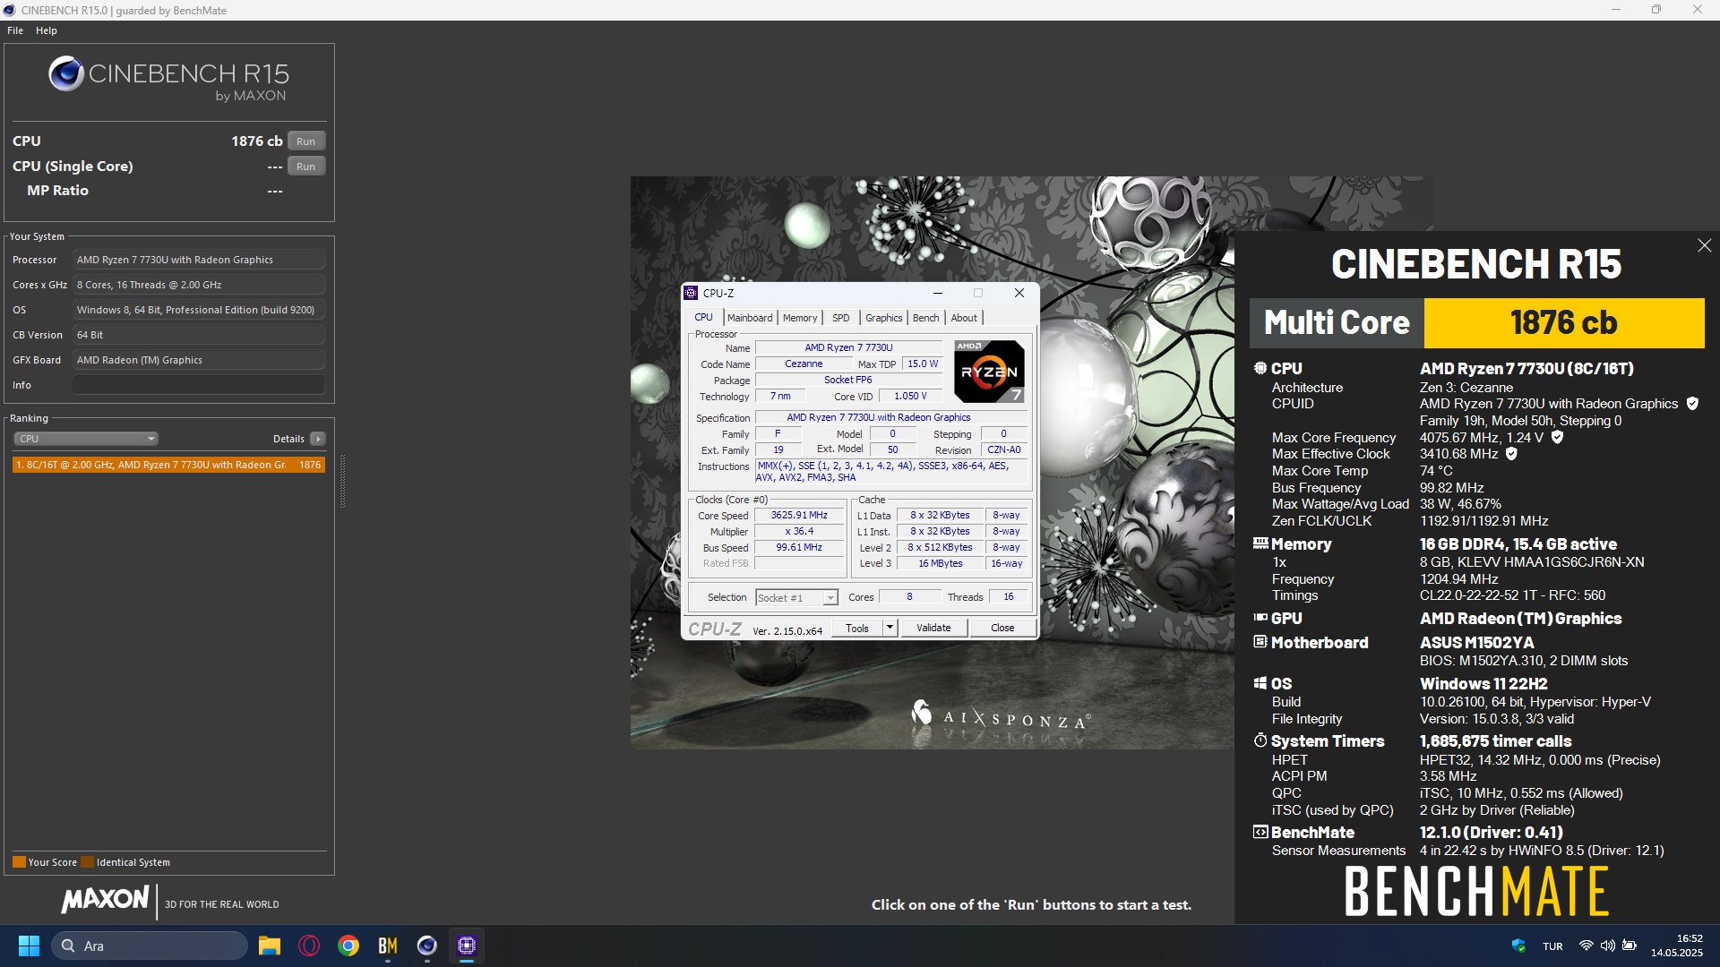Image resolution: width=1720 pixels, height=967 pixels.
Task: Open the Help menu
Action: (47, 30)
